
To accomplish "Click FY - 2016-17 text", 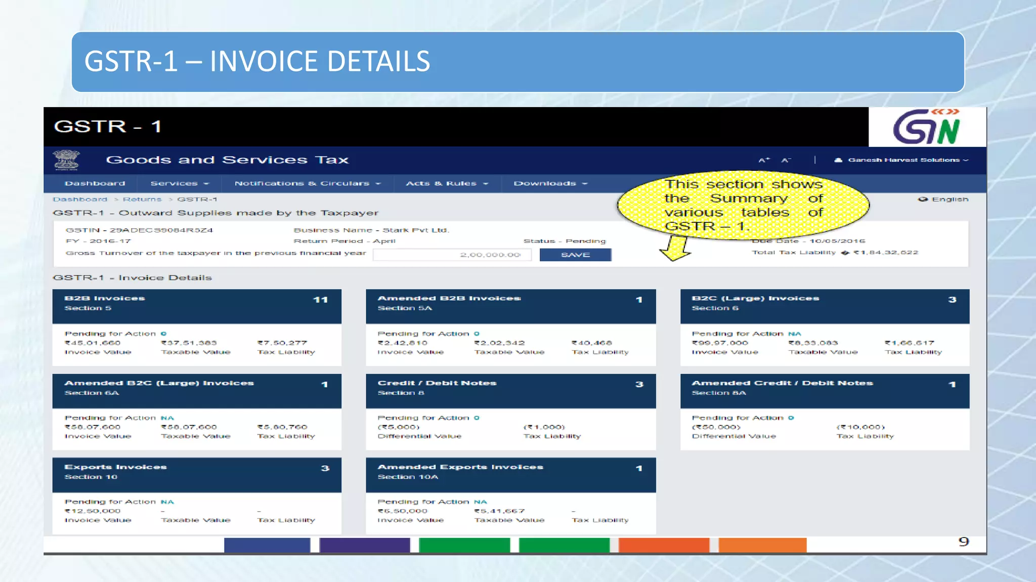I will point(98,241).
